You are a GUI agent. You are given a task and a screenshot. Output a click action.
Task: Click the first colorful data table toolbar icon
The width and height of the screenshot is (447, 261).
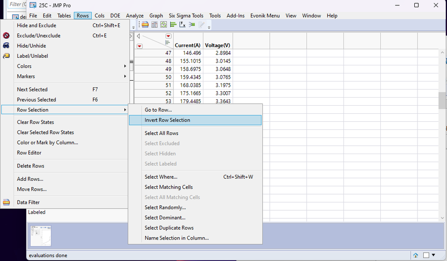click(145, 25)
